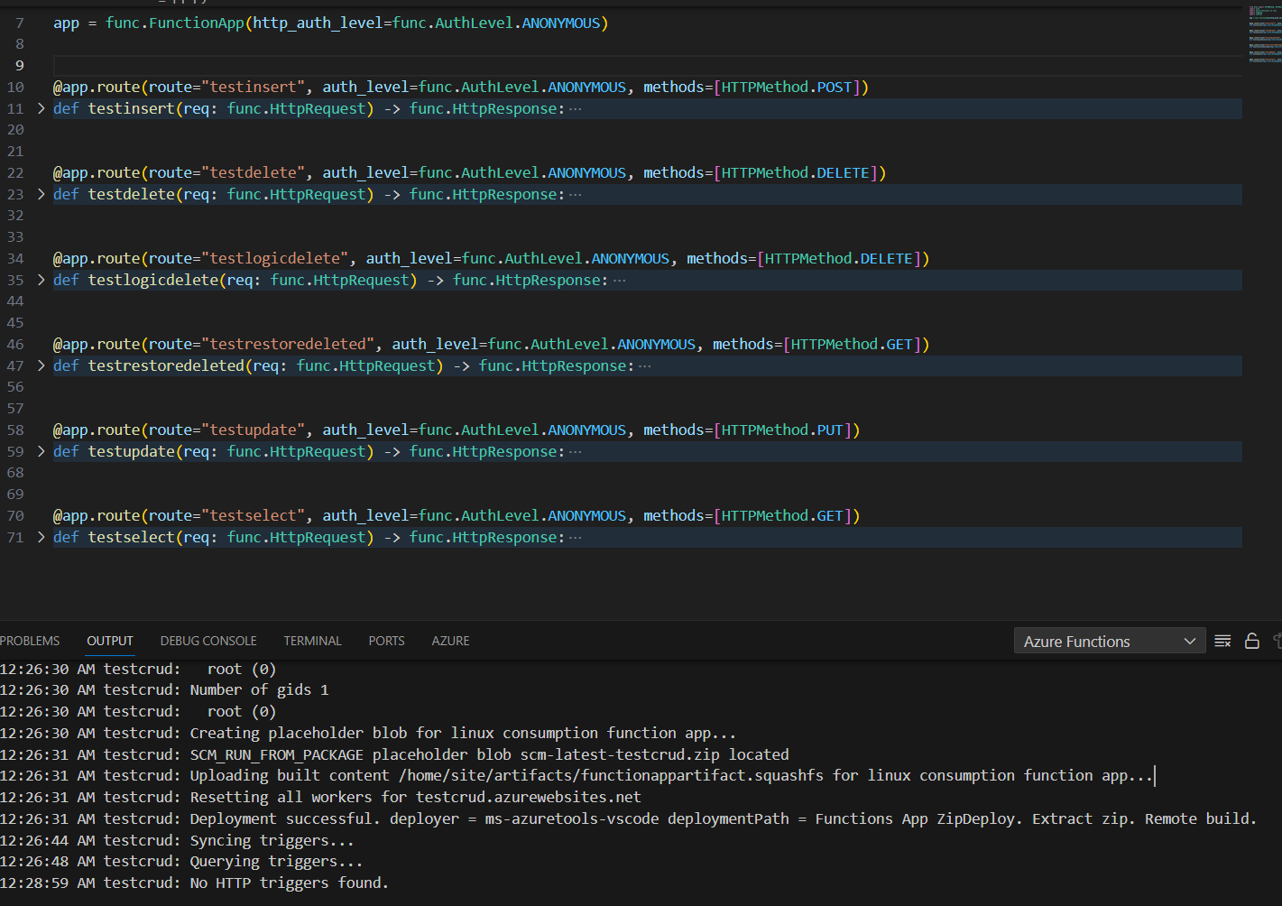Click line number 70 in gutter
Viewport: 1282px width, 906px height.
point(15,515)
